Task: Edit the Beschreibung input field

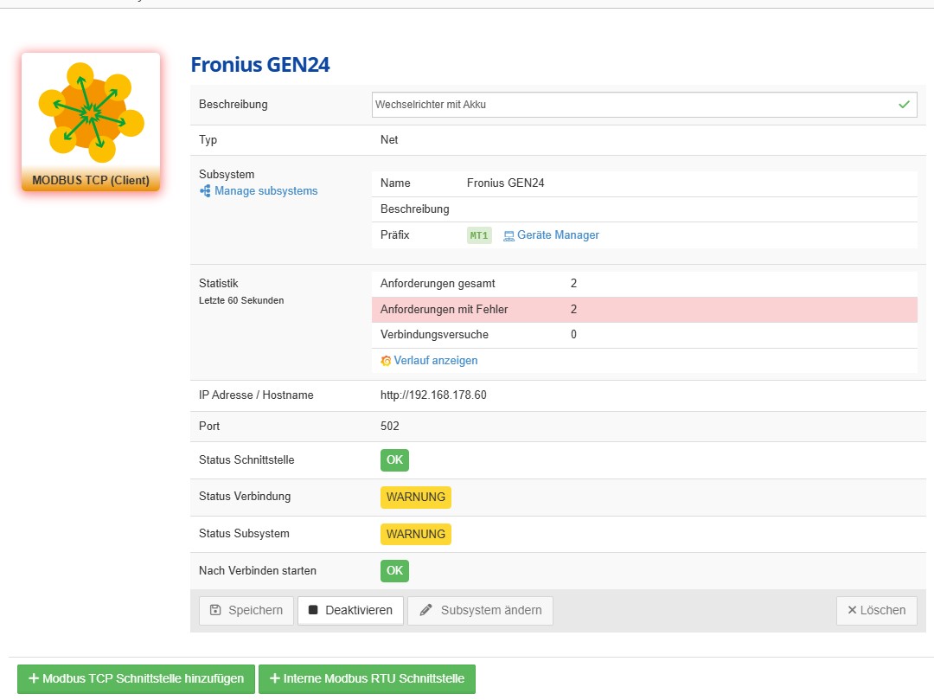Action: click(x=644, y=105)
